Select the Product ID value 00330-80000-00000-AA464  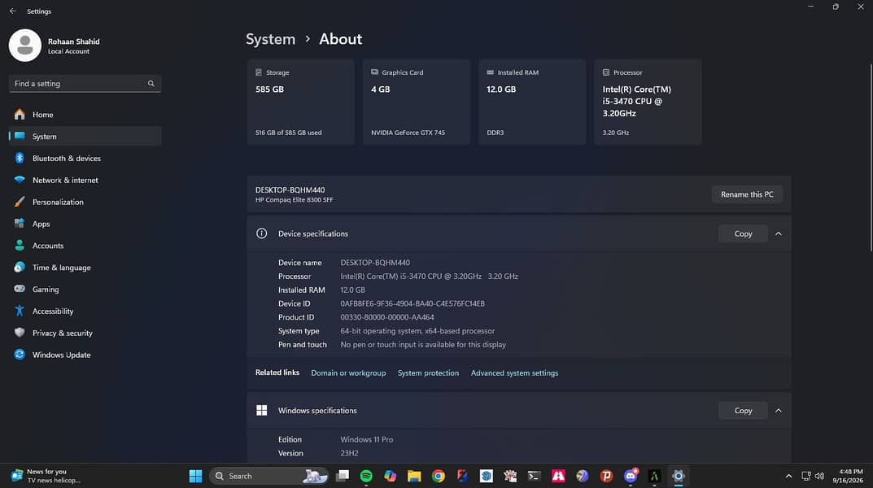[x=387, y=317]
